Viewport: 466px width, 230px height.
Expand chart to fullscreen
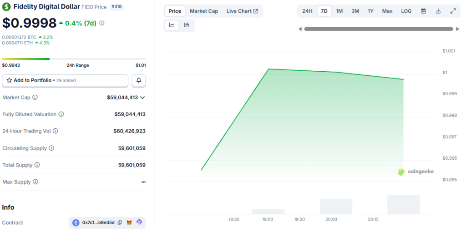click(453, 11)
